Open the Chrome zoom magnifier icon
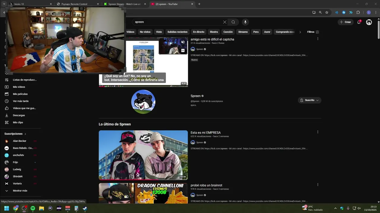 [320, 12]
